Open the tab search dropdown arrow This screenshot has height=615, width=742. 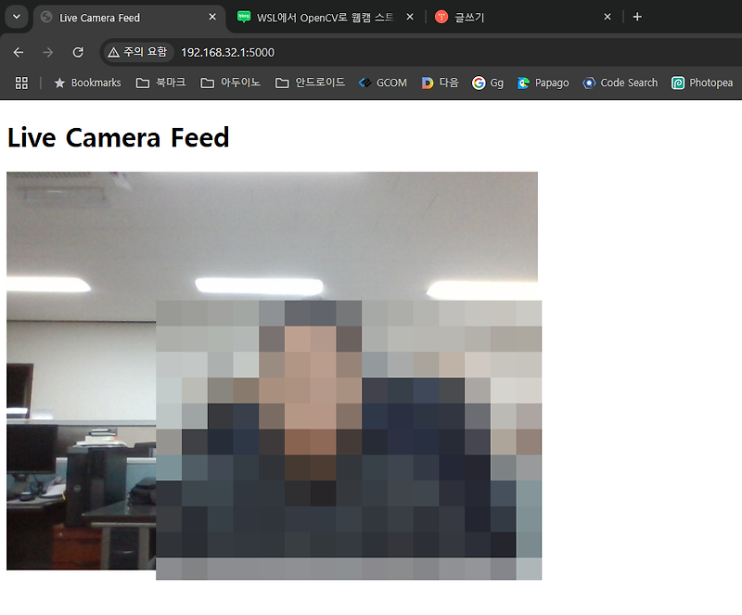point(17,17)
